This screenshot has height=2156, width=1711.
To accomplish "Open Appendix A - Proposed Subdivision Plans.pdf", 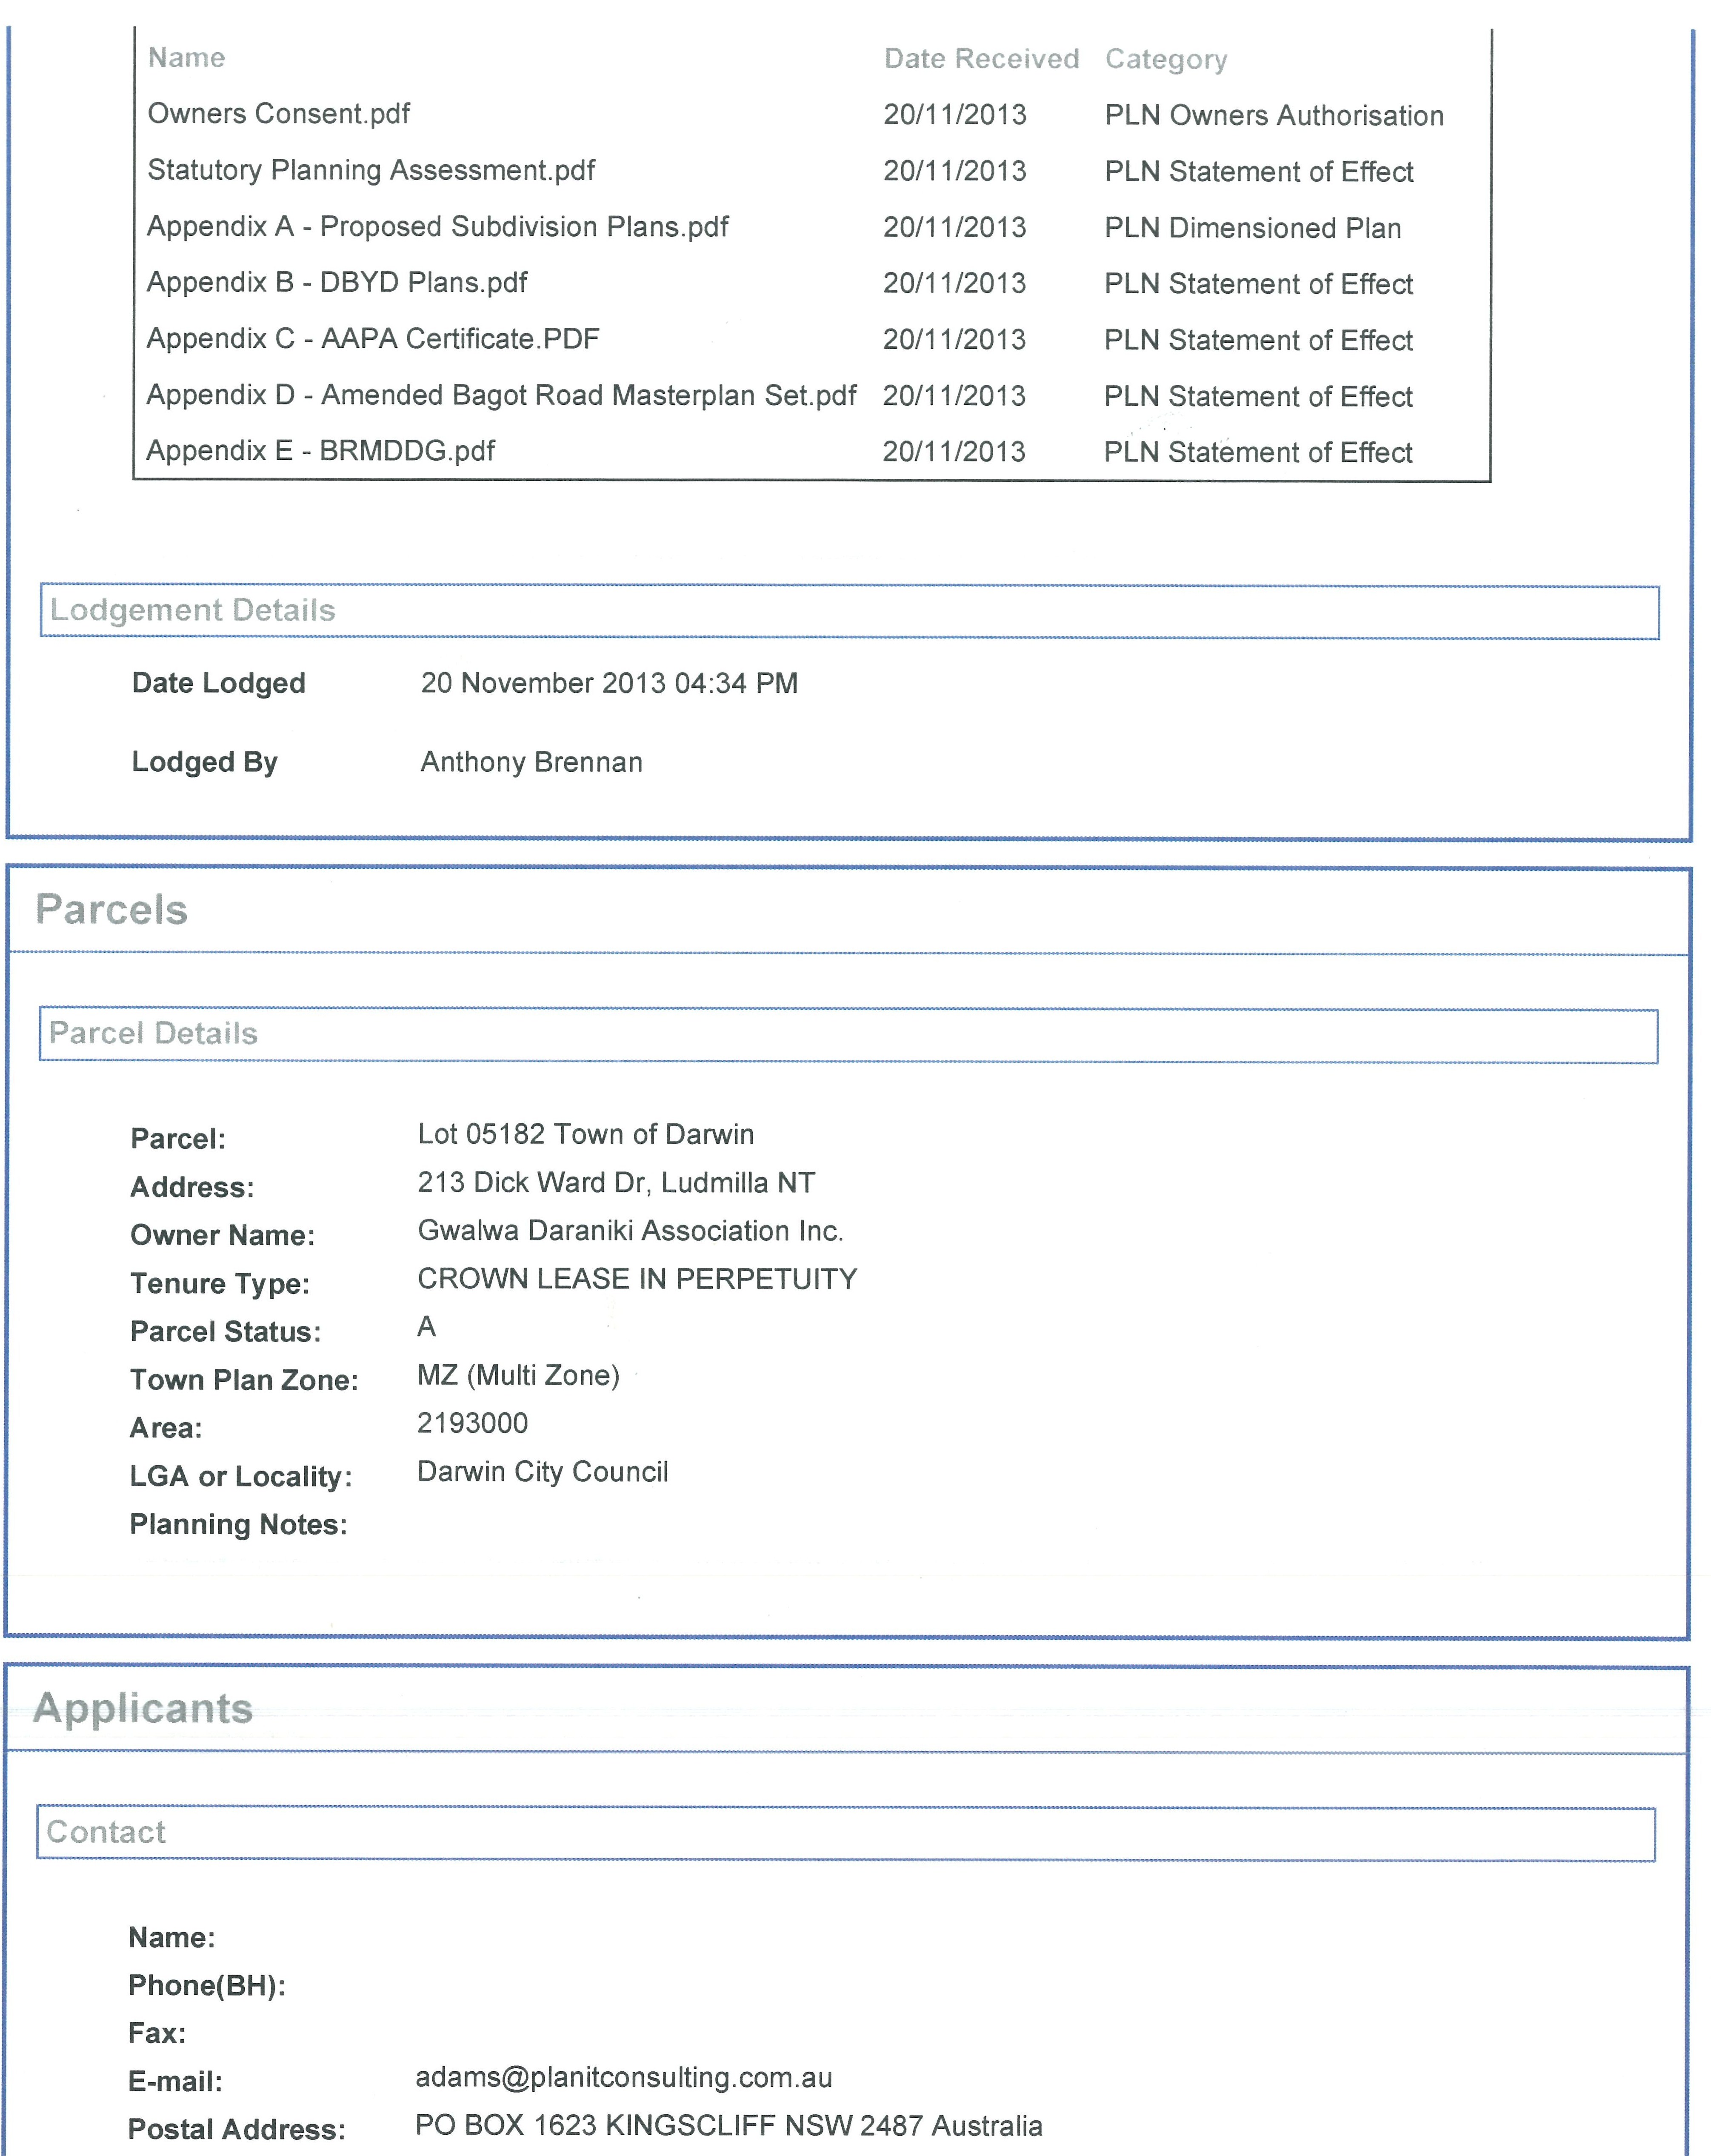I will pos(438,227).
